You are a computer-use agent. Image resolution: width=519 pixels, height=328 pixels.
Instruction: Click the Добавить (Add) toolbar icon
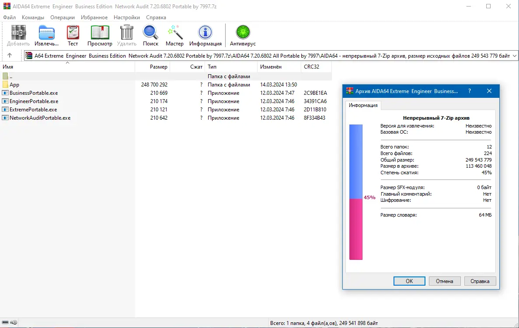click(x=18, y=33)
